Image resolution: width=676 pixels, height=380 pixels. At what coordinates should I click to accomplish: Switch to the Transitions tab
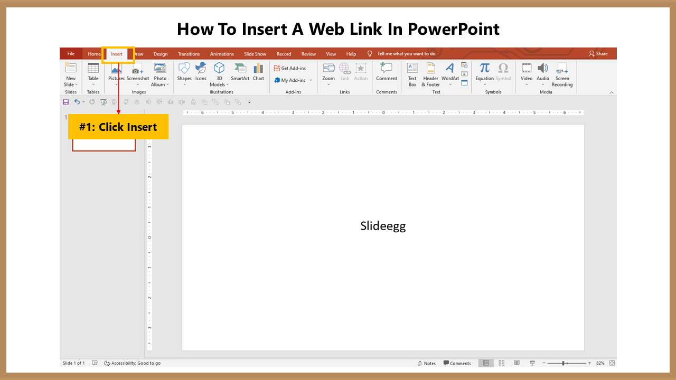(x=189, y=54)
